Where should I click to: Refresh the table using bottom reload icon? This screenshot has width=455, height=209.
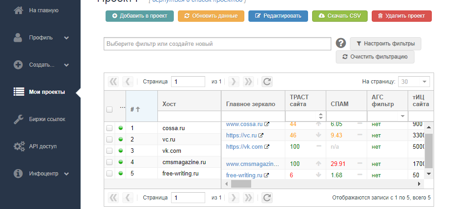point(267,198)
